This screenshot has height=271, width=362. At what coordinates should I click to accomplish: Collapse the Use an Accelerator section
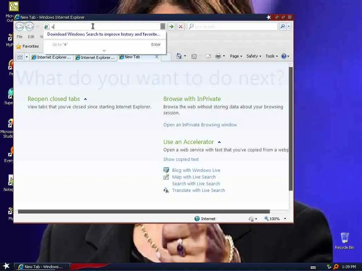point(219,142)
